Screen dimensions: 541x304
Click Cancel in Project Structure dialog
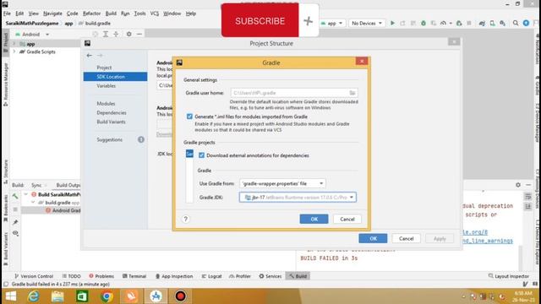tap(406, 238)
